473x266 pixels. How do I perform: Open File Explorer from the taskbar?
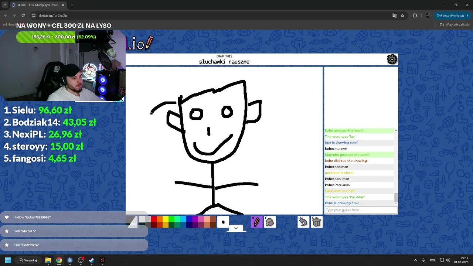coord(48,260)
